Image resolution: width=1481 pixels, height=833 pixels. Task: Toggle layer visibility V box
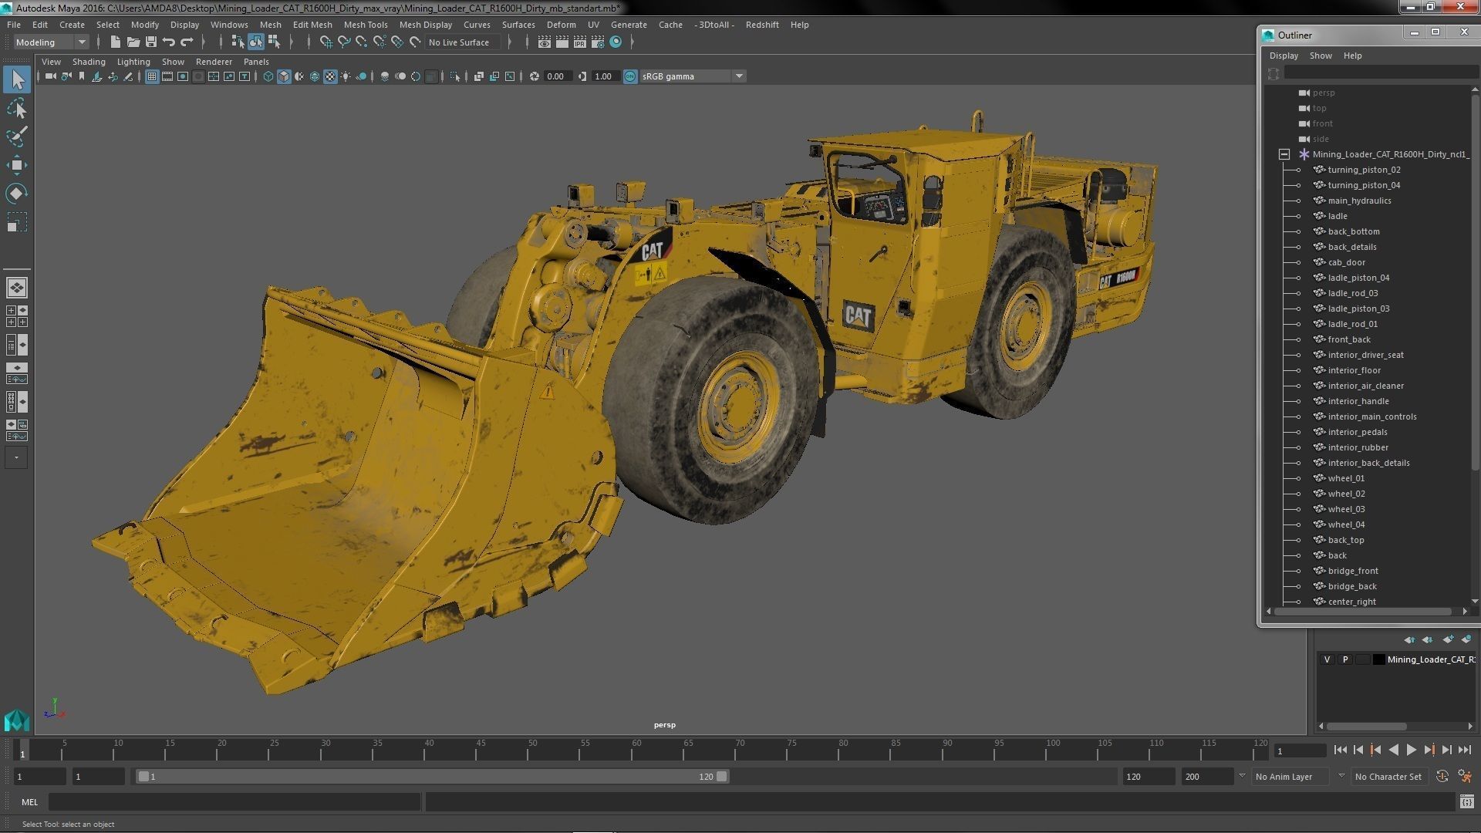[x=1327, y=659]
